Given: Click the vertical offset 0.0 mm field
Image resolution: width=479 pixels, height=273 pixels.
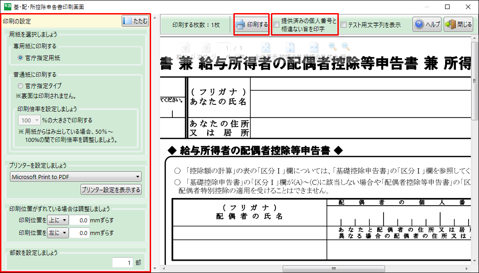Looking at the screenshot, I should click(x=79, y=220).
